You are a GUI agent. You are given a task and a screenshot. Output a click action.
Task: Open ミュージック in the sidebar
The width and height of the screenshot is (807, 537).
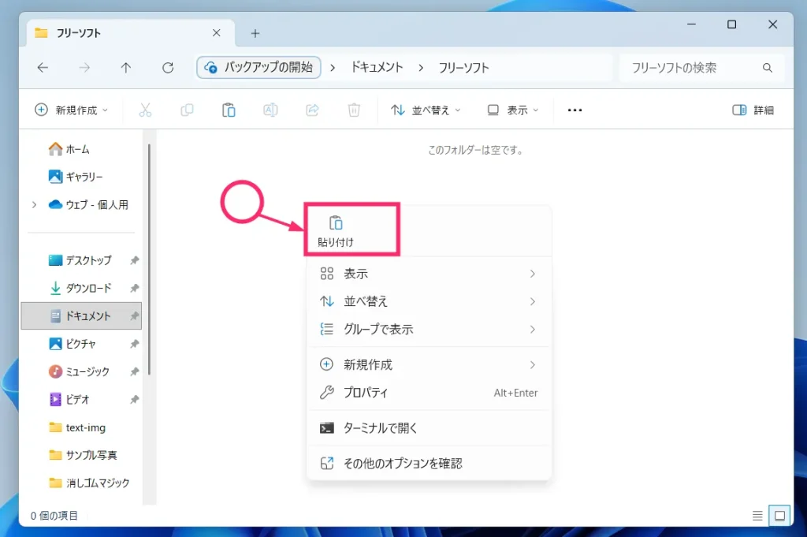[x=79, y=371]
